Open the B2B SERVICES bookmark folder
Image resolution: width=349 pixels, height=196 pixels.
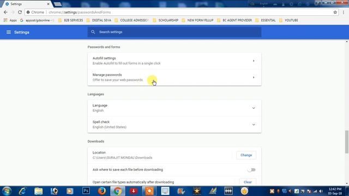(71, 20)
